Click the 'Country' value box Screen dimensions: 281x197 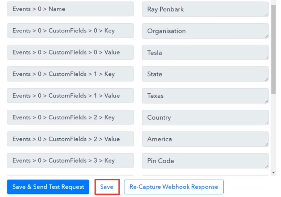205,117
